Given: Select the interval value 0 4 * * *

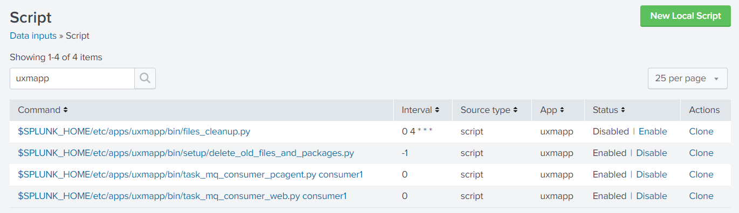Looking at the screenshot, I should [418, 132].
